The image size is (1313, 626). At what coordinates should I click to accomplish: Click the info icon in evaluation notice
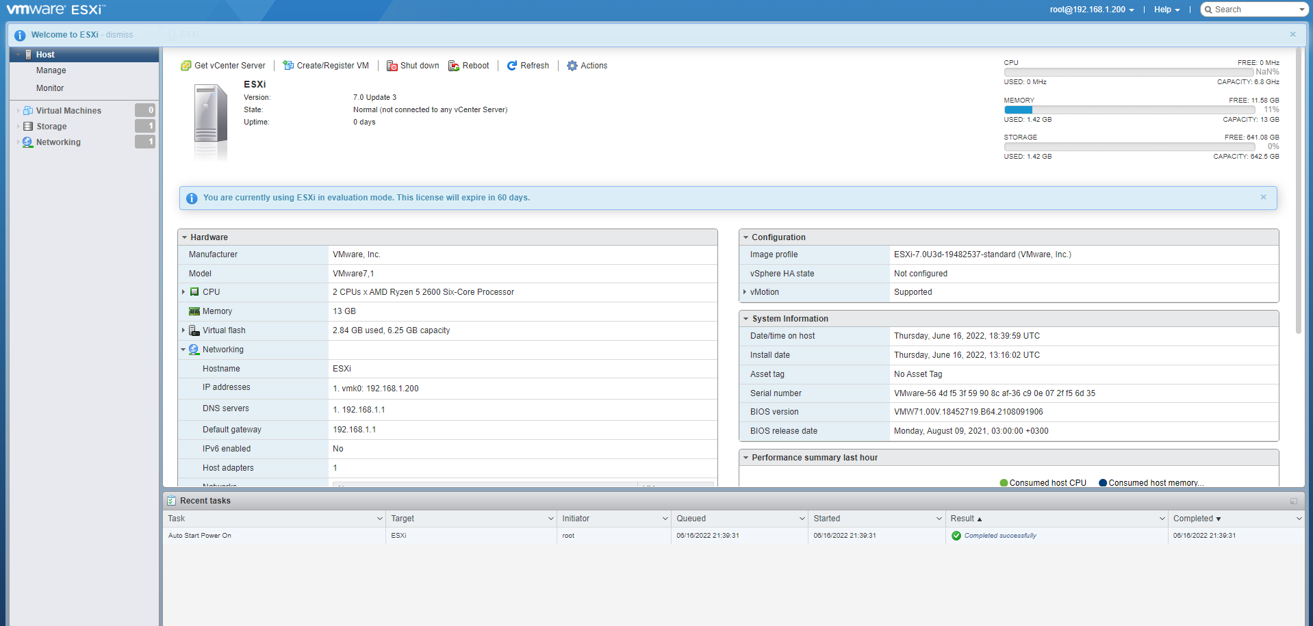(192, 198)
